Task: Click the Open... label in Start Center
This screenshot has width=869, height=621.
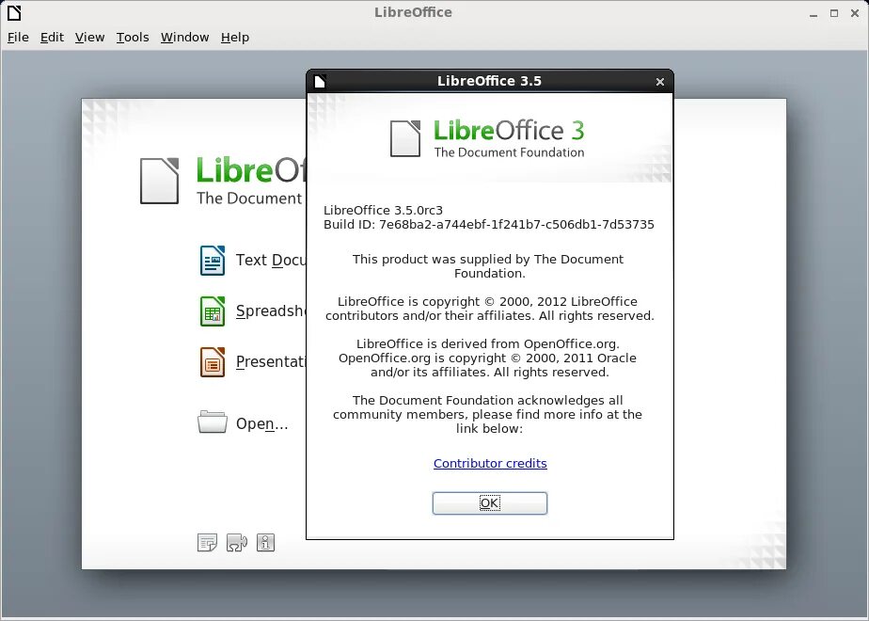Action: click(261, 423)
